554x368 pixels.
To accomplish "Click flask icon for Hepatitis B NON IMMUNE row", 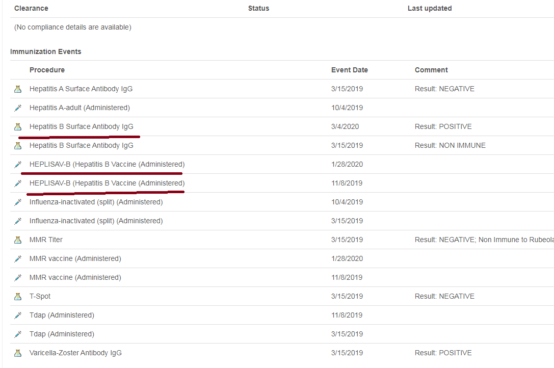I will 18,146.
